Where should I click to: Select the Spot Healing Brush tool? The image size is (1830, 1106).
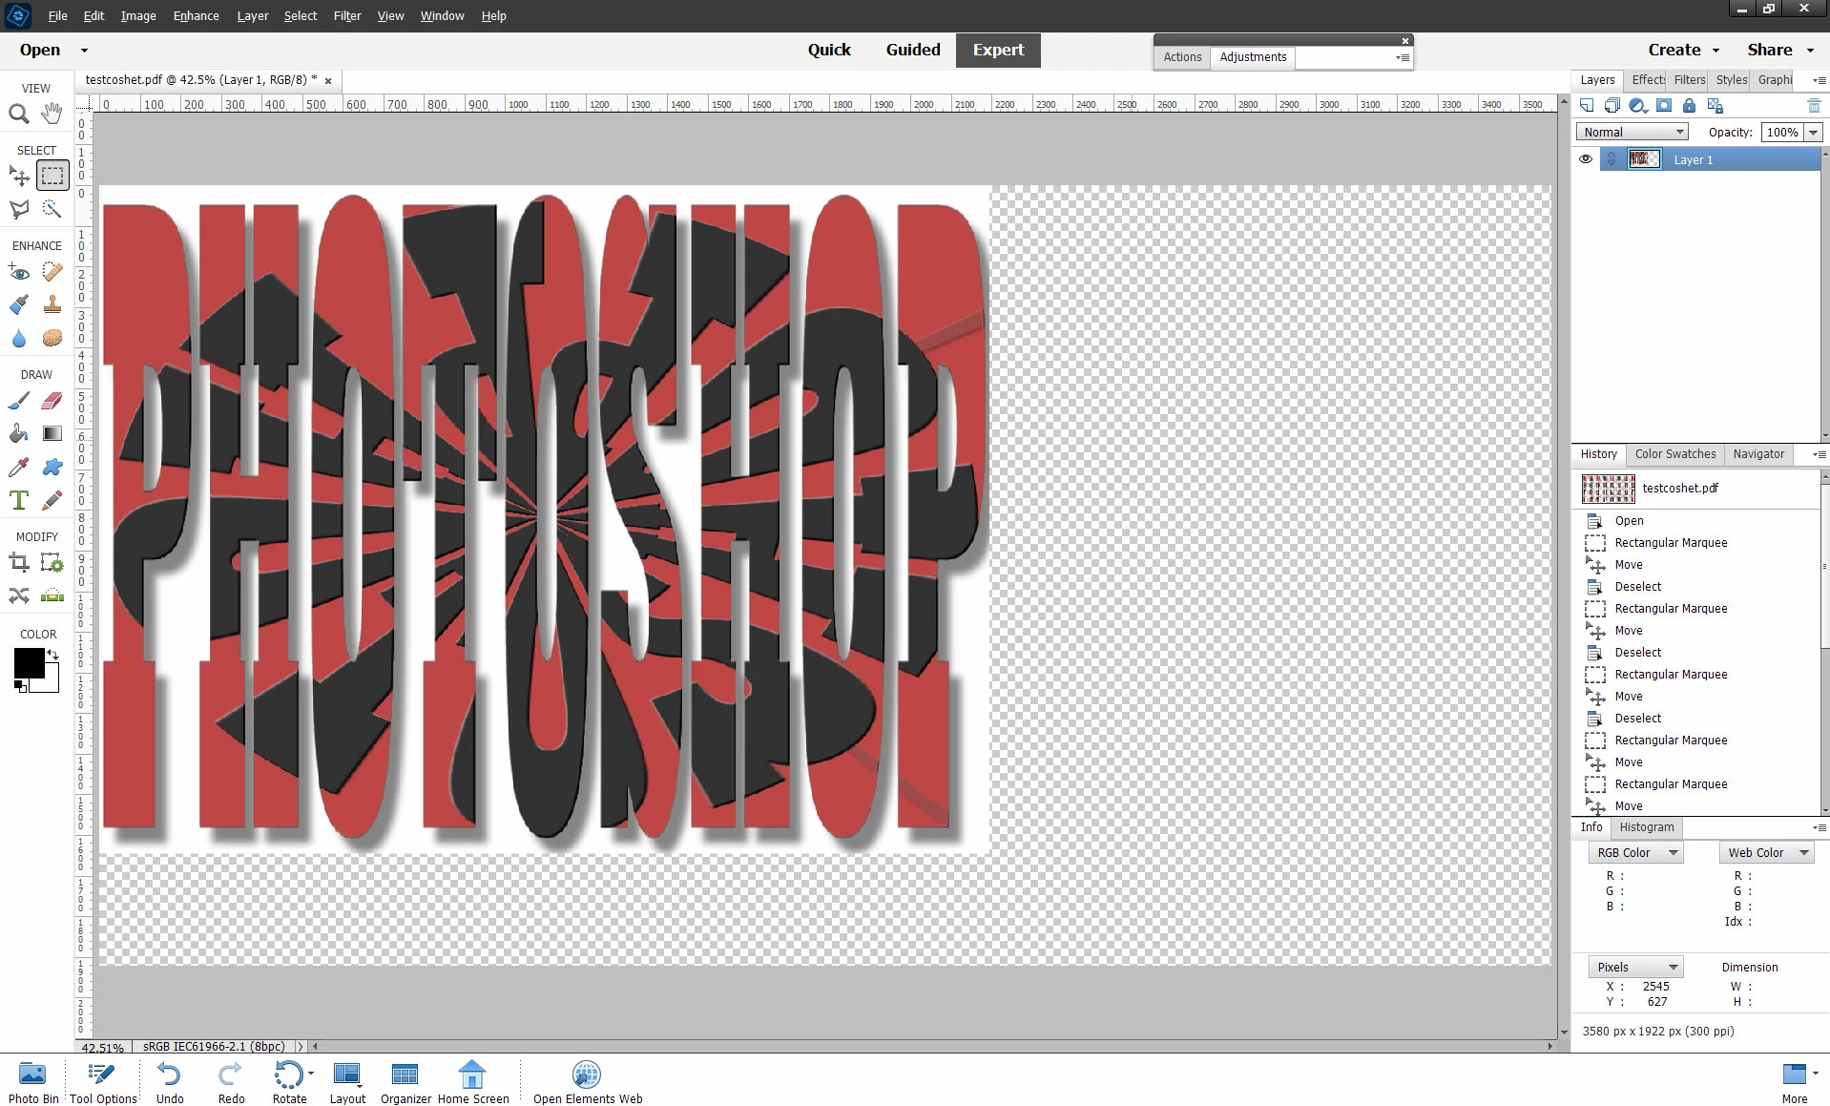tap(52, 272)
